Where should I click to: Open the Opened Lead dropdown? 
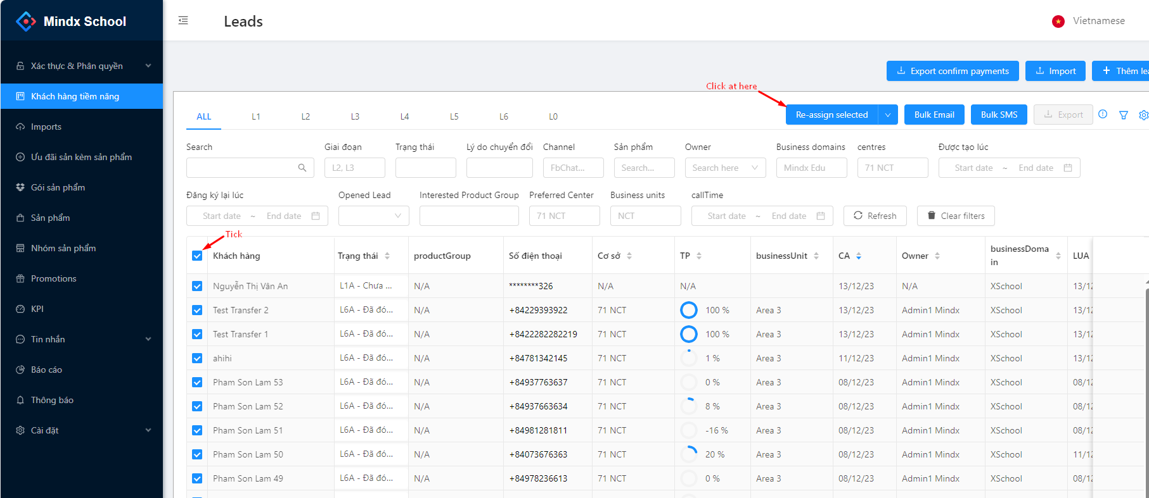click(x=373, y=216)
